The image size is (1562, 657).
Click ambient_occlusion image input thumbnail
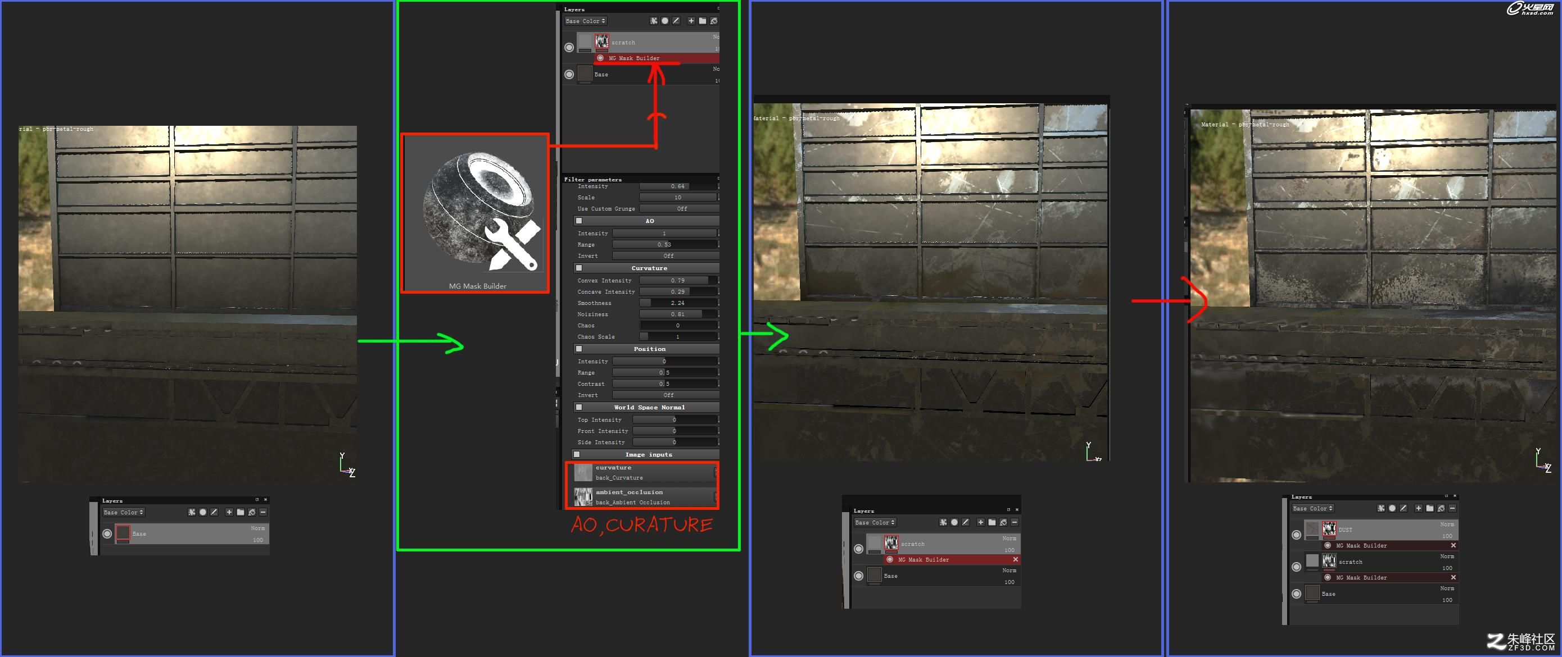pyautogui.click(x=583, y=496)
